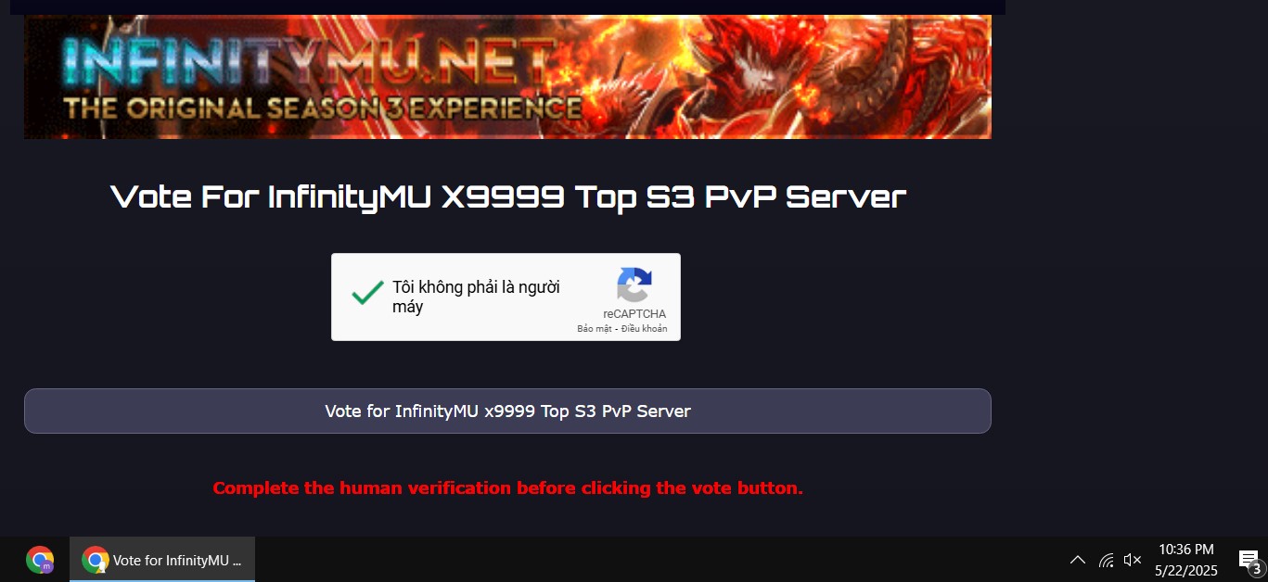Viewport: 1268px width, 582px height.
Task: Open the Bảo mật privacy link
Action: coord(593,329)
